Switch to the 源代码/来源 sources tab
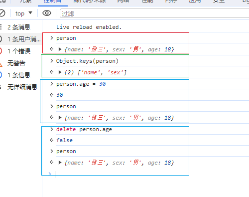 90,1
